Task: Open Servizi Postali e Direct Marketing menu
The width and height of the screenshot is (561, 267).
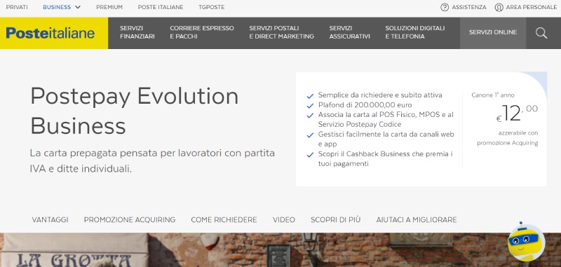Action: (x=282, y=32)
